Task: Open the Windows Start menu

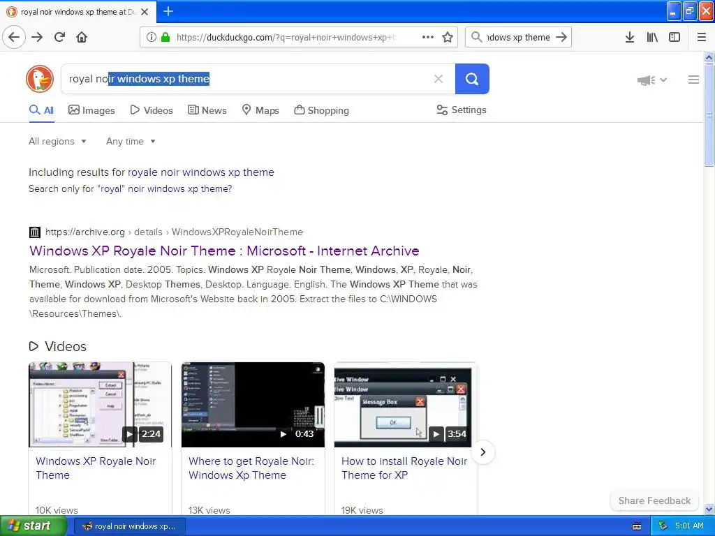Action: [34, 526]
